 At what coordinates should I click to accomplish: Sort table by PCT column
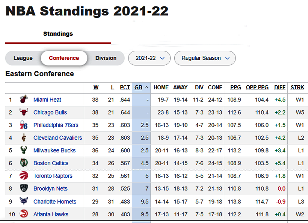click(125, 87)
